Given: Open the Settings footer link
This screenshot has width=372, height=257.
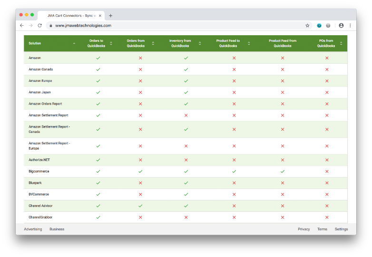Looking at the screenshot, I should (341, 229).
